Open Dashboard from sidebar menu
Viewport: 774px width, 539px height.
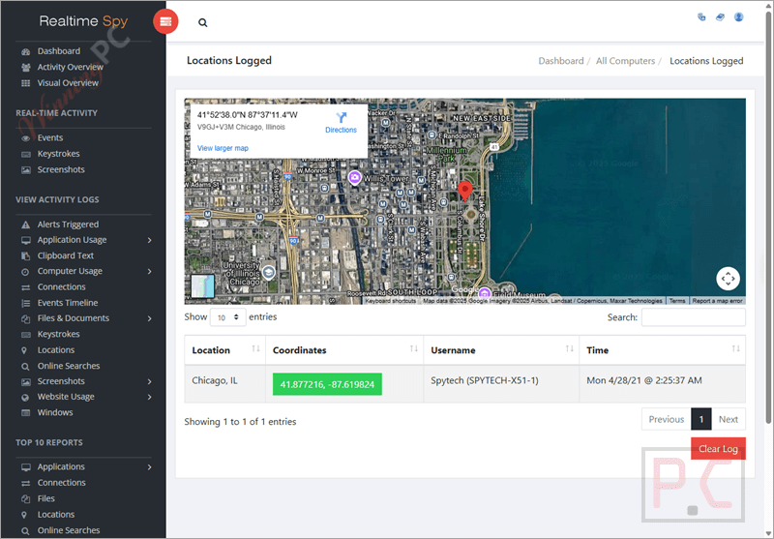(x=59, y=51)
